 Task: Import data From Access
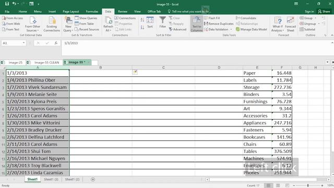point(13,18)
